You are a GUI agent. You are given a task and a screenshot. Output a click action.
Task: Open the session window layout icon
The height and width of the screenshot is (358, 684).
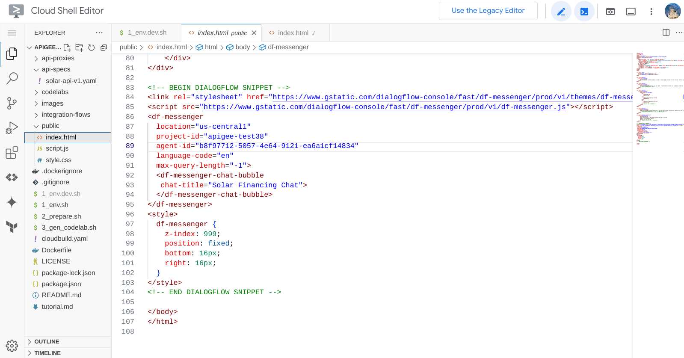(x=631, y=12)
